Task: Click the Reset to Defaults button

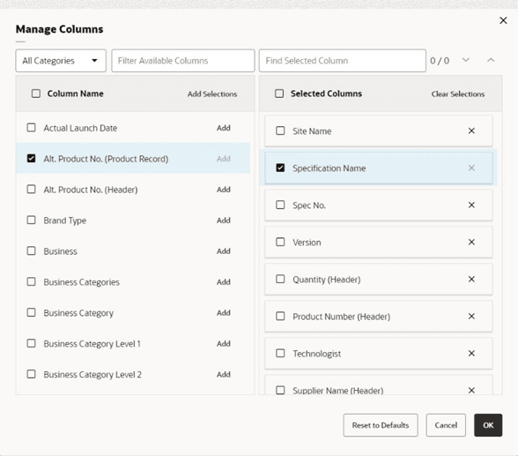Action: click(381, 425)
